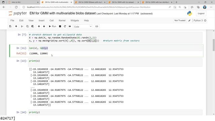Open the Widgets menu
This screenshot has height=121, width=215.
coord(75,21)
